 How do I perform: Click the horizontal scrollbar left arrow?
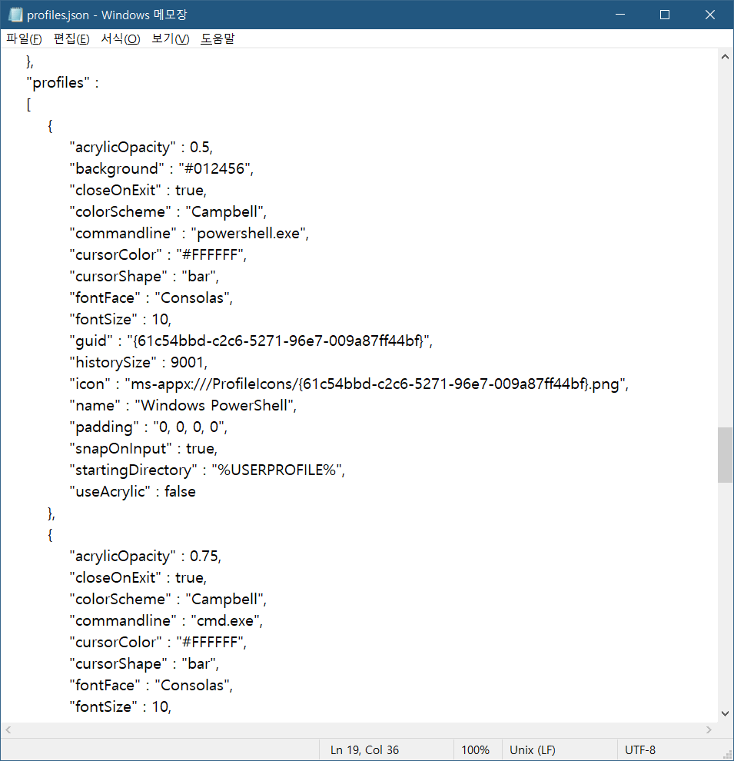[x=8, y=729]
